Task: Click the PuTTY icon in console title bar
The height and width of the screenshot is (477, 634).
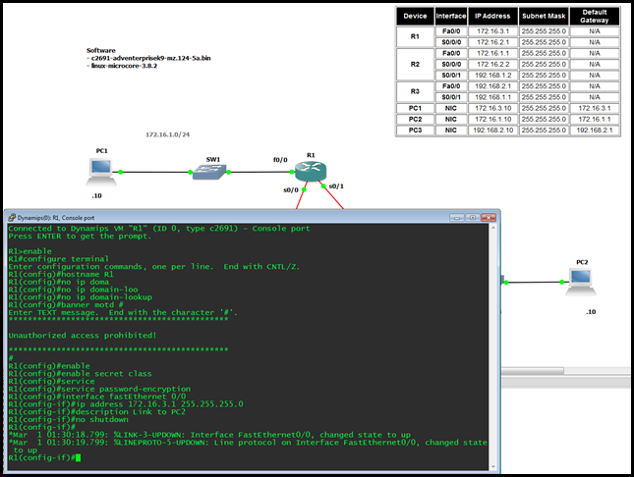Action: point(12,218)
